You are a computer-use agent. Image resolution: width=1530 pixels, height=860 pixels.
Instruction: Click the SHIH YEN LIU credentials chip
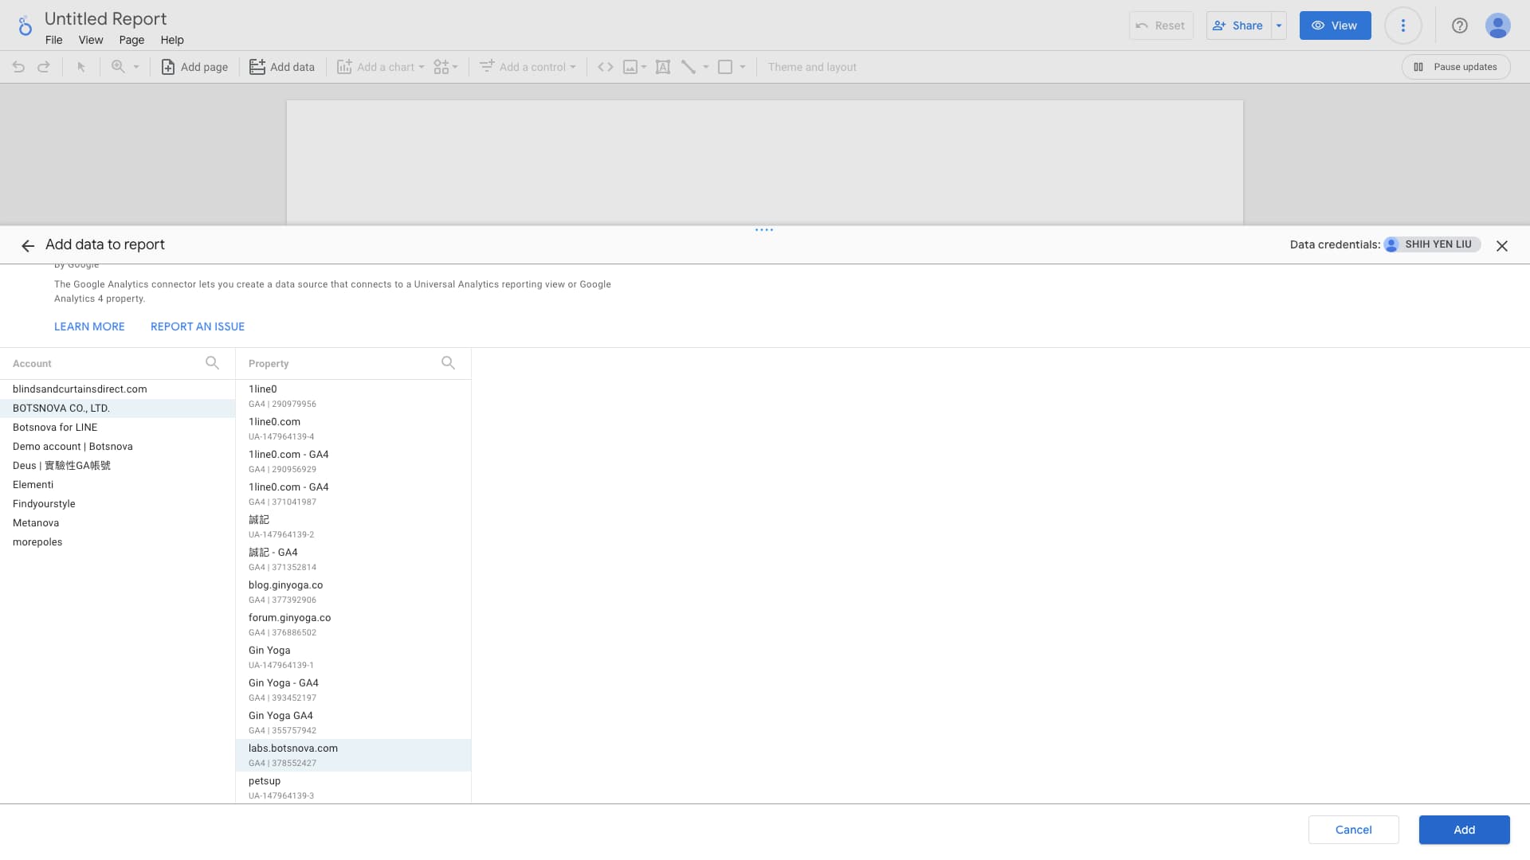tap(1432, 244)
